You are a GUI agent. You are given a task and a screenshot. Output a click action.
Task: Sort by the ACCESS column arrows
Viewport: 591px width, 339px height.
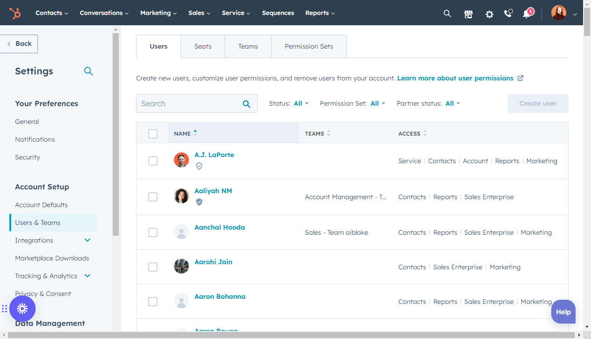click(425, 133)
